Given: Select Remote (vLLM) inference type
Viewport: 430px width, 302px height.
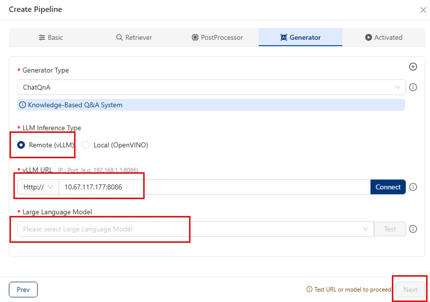Looking at the screenshot, I should point(21,145).
